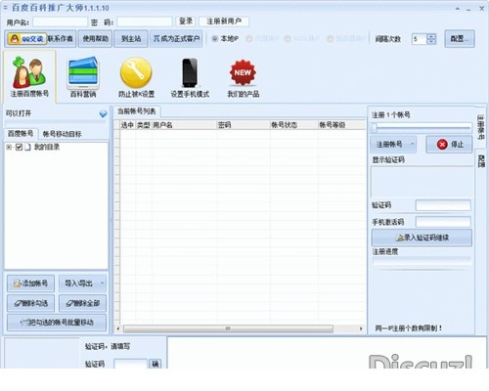Image resolution: width=489 pixels, height=391 pixels.
Task: Click the 配置... button in toolbar
Action: coord(460,39)
